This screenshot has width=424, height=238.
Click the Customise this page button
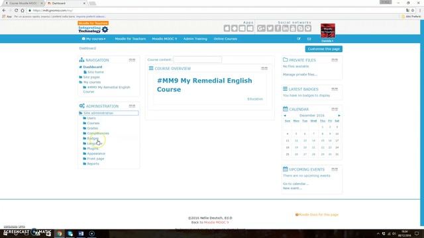tap(324, 49)
